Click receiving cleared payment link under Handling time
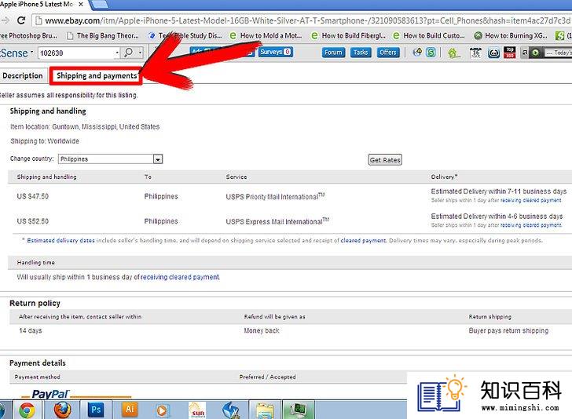The image size is (572, 419). point(180,277)
